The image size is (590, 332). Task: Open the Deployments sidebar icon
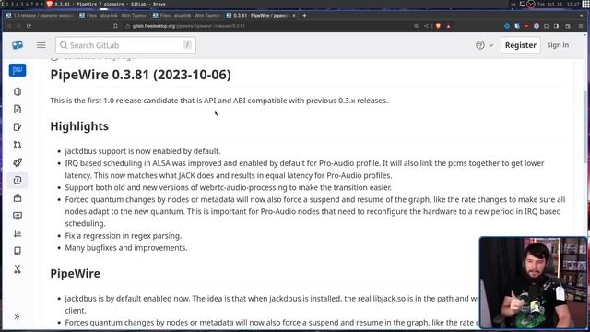(x=18, y=180)
